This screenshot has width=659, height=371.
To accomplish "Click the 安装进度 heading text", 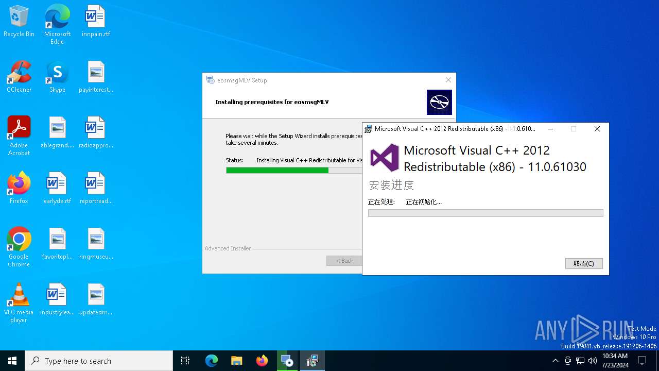I will [x=391, y=185].
